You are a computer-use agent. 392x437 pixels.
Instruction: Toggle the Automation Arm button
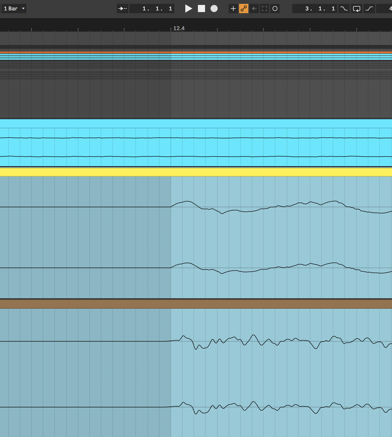click(243, 8)
